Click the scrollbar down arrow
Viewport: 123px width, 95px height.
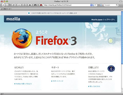[x=122, y=92]
